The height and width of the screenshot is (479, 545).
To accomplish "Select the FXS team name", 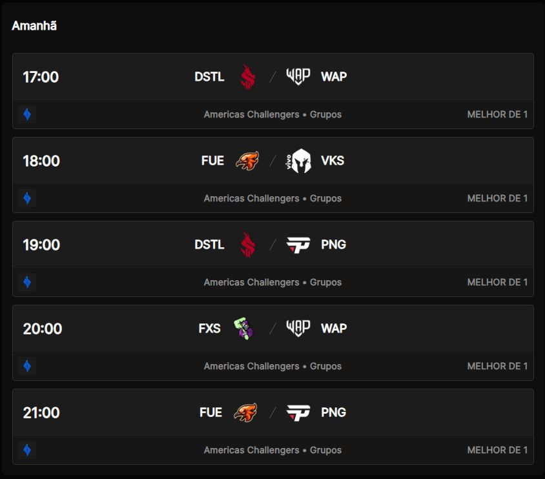I will [210, 328].
